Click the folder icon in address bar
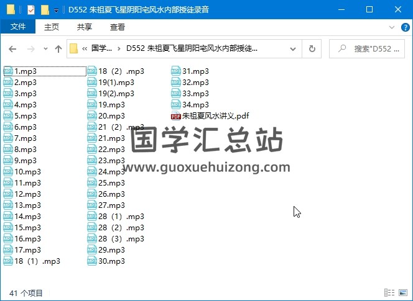413x301 pixels. 74,48
